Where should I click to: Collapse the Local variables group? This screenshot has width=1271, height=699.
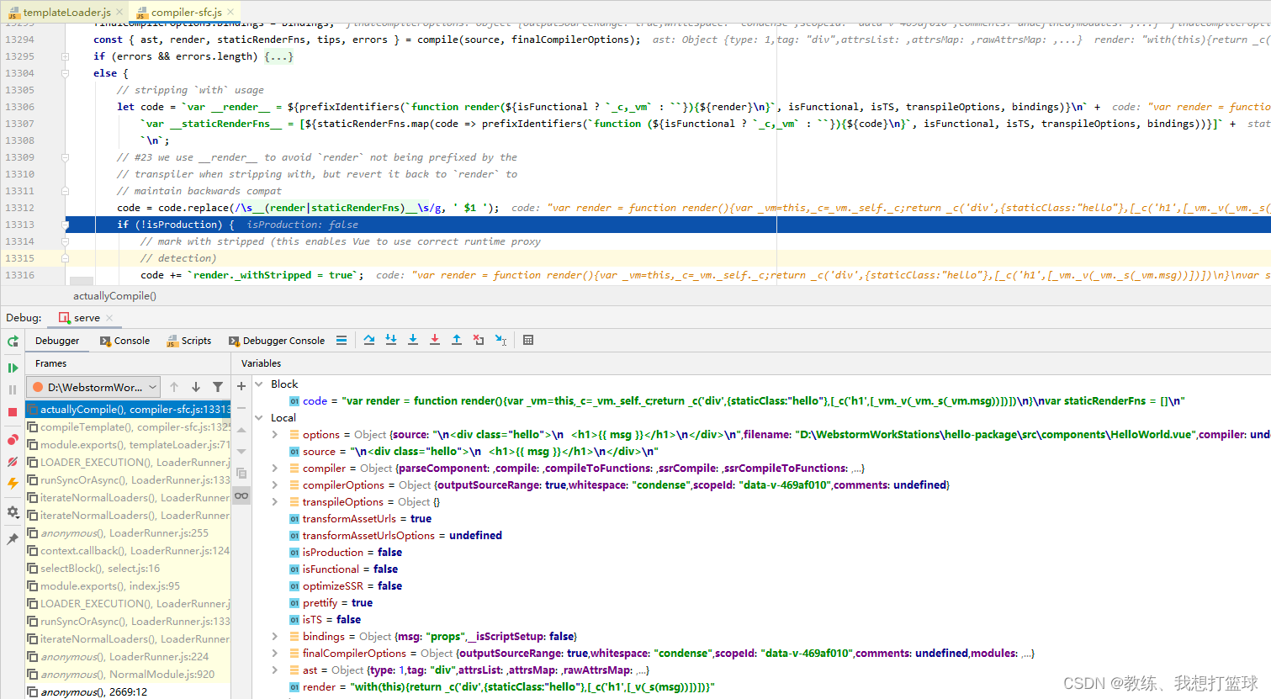coord(259,418)
